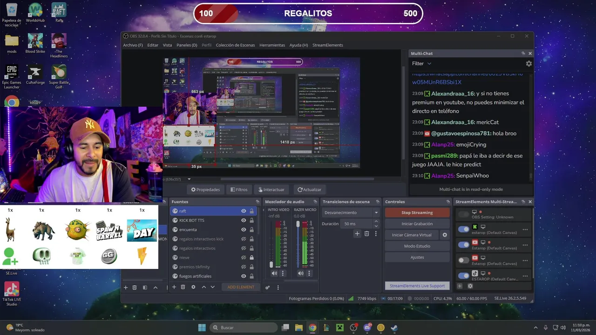This screenshot has height=335, width=596.
Task: Open the Herramientas menu
Action: (272, 45)
